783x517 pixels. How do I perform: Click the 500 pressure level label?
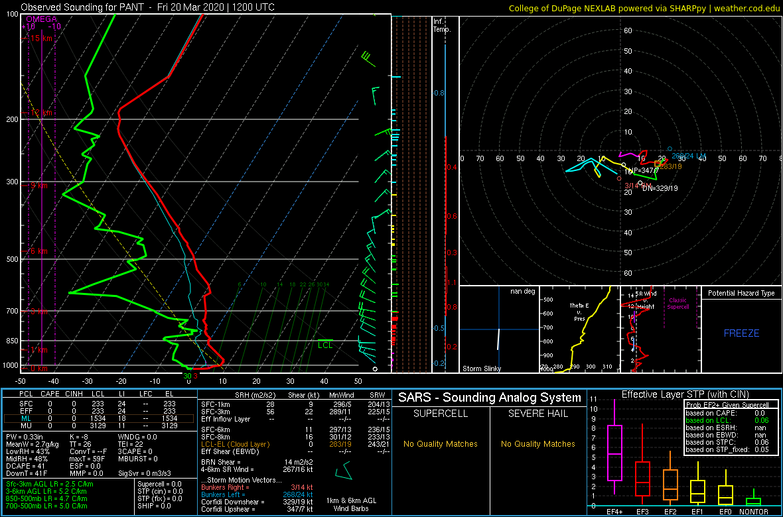pos(11,259)
